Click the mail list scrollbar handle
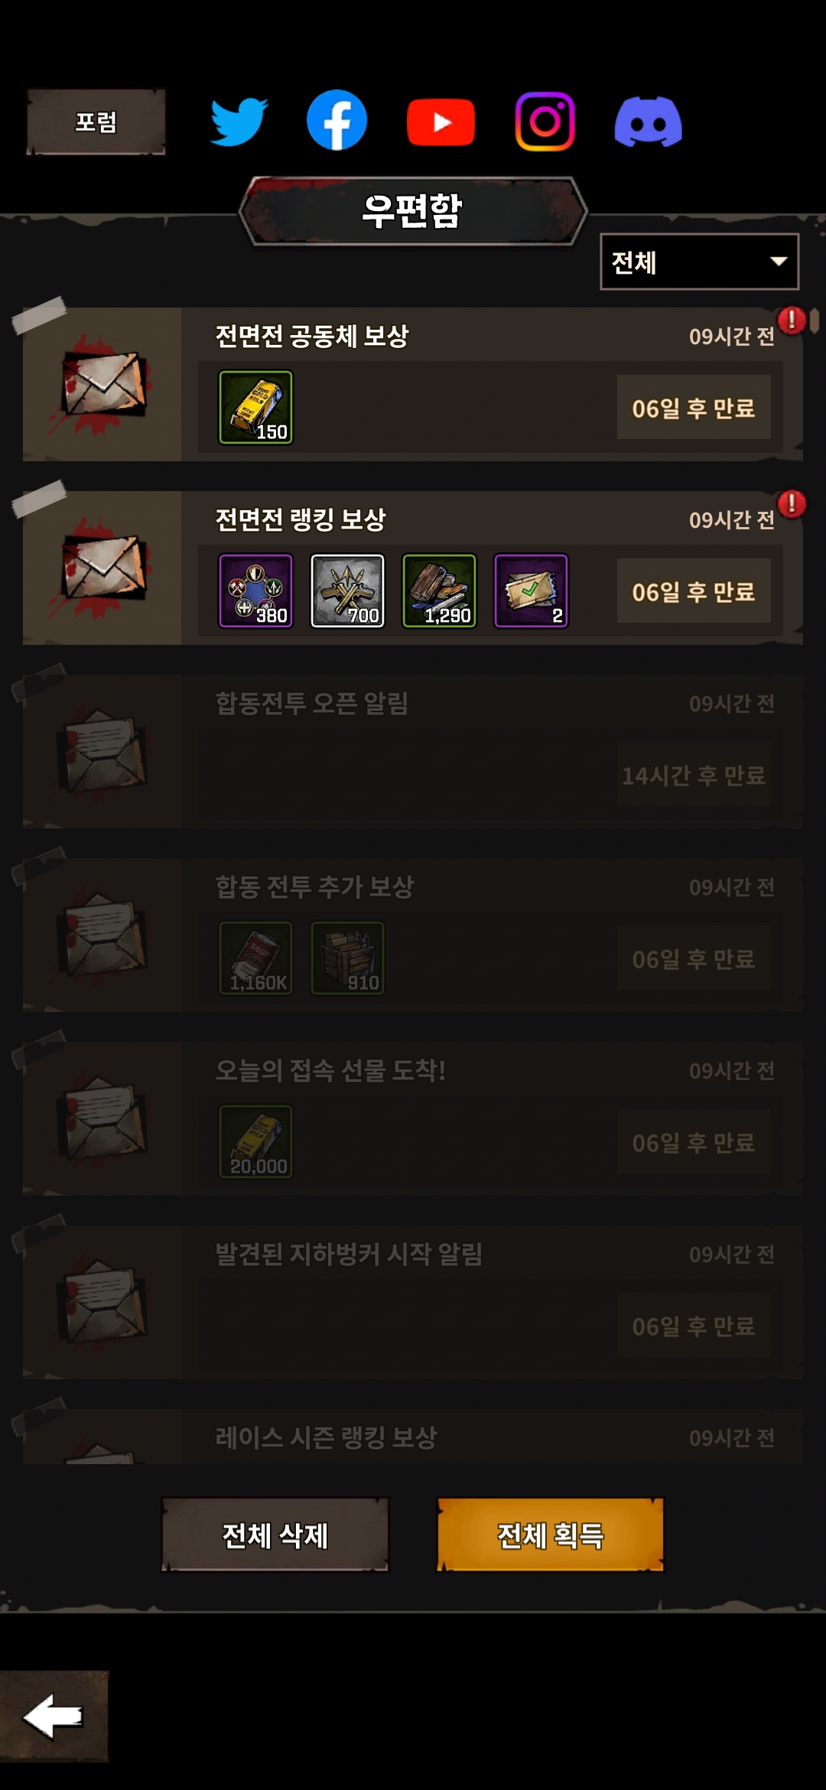Viewport: 826px width, 1790px height. [815, 321]
